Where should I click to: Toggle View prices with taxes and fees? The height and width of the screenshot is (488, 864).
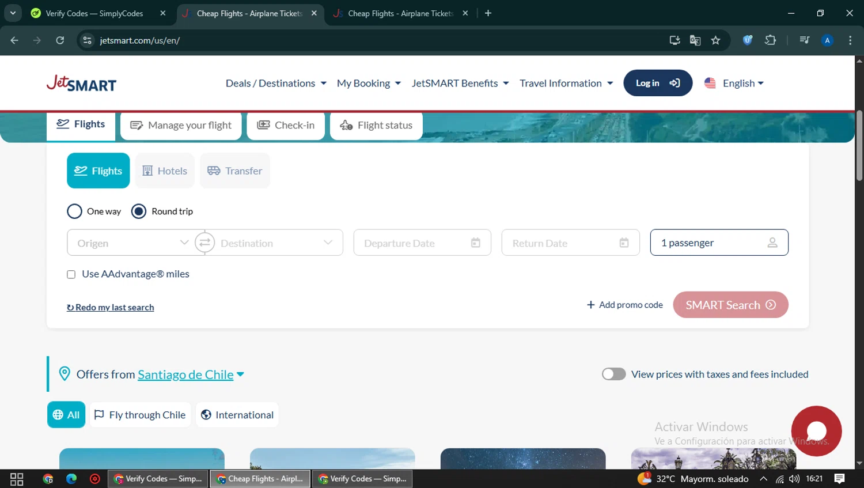pyautogui.click(x=613, y=374)
